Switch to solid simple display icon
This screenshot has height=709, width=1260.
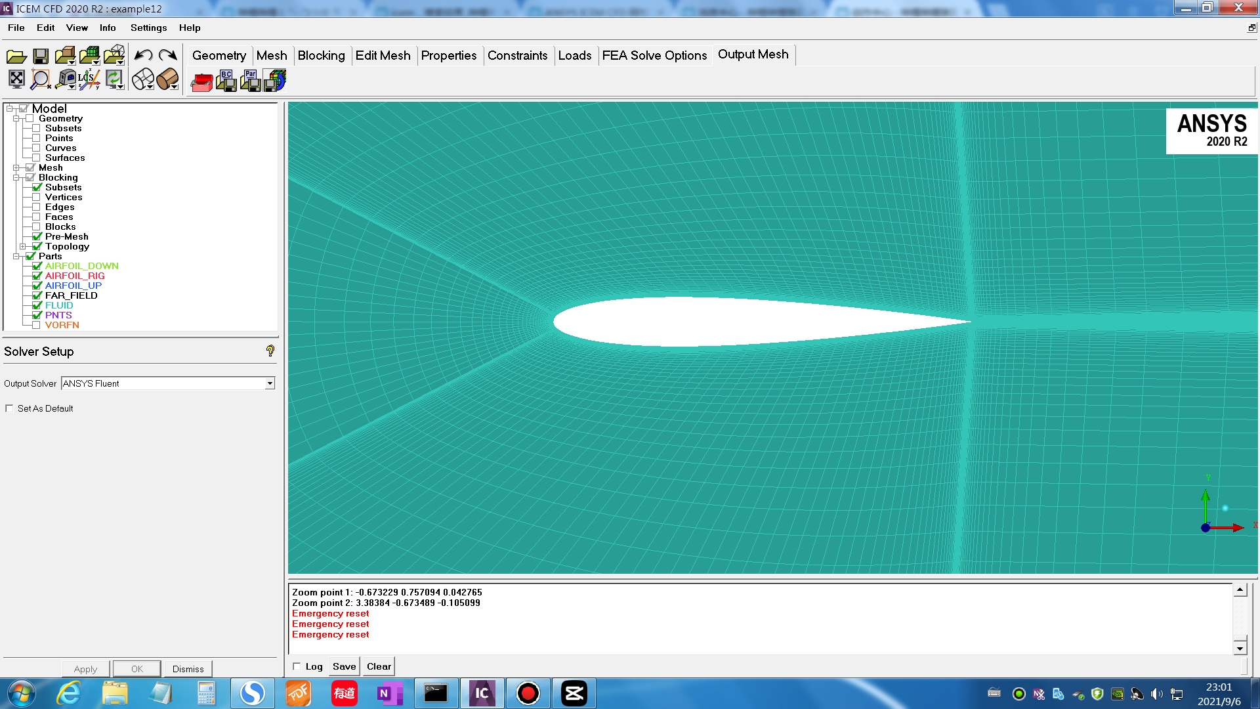167,79
